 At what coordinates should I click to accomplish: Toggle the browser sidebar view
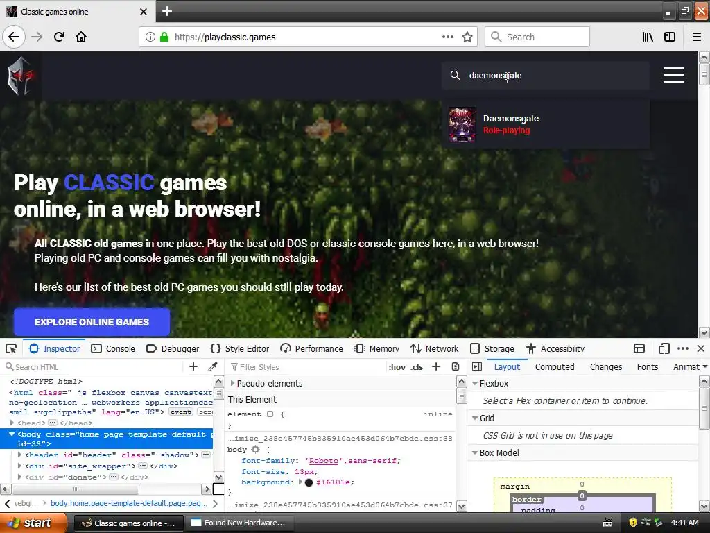[x=670, y=37]
